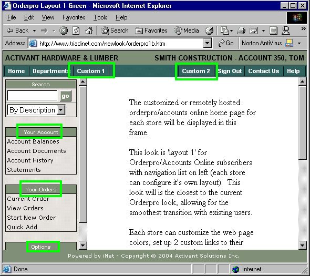Open the Media toolbar button
The image size is (310, 276).
click(x=186, y=30)
